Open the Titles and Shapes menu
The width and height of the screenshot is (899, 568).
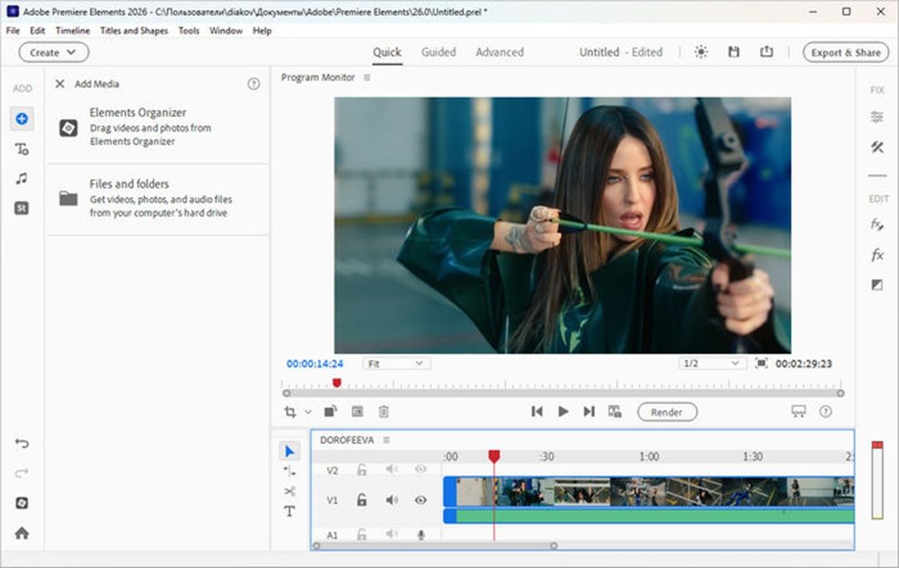point(133,30)
